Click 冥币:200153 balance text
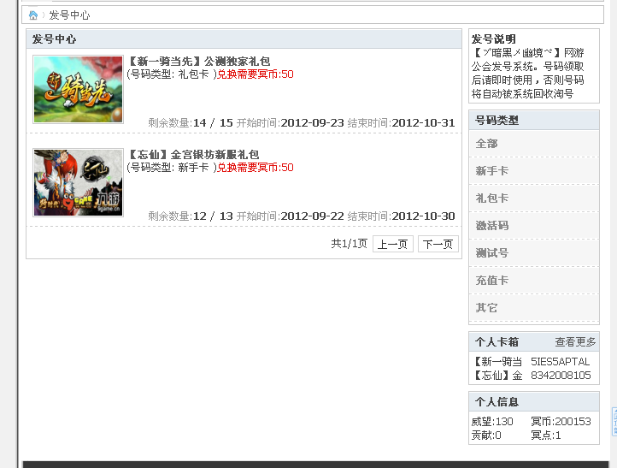This screenshot has height=468, width=617. point(561,422)
